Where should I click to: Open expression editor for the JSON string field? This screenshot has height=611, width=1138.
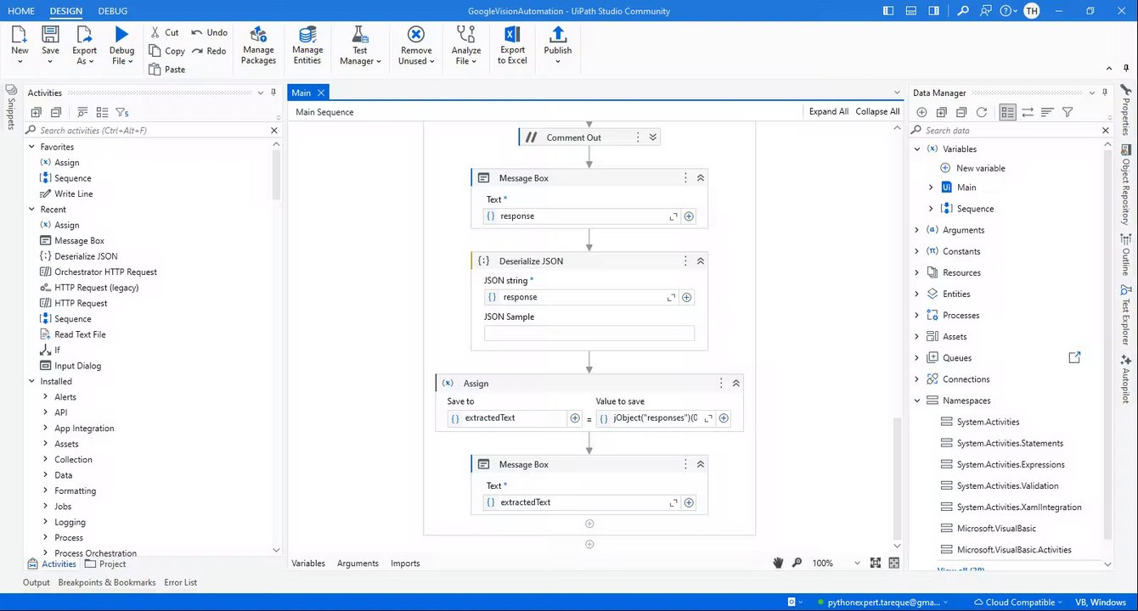coord(672,298)
